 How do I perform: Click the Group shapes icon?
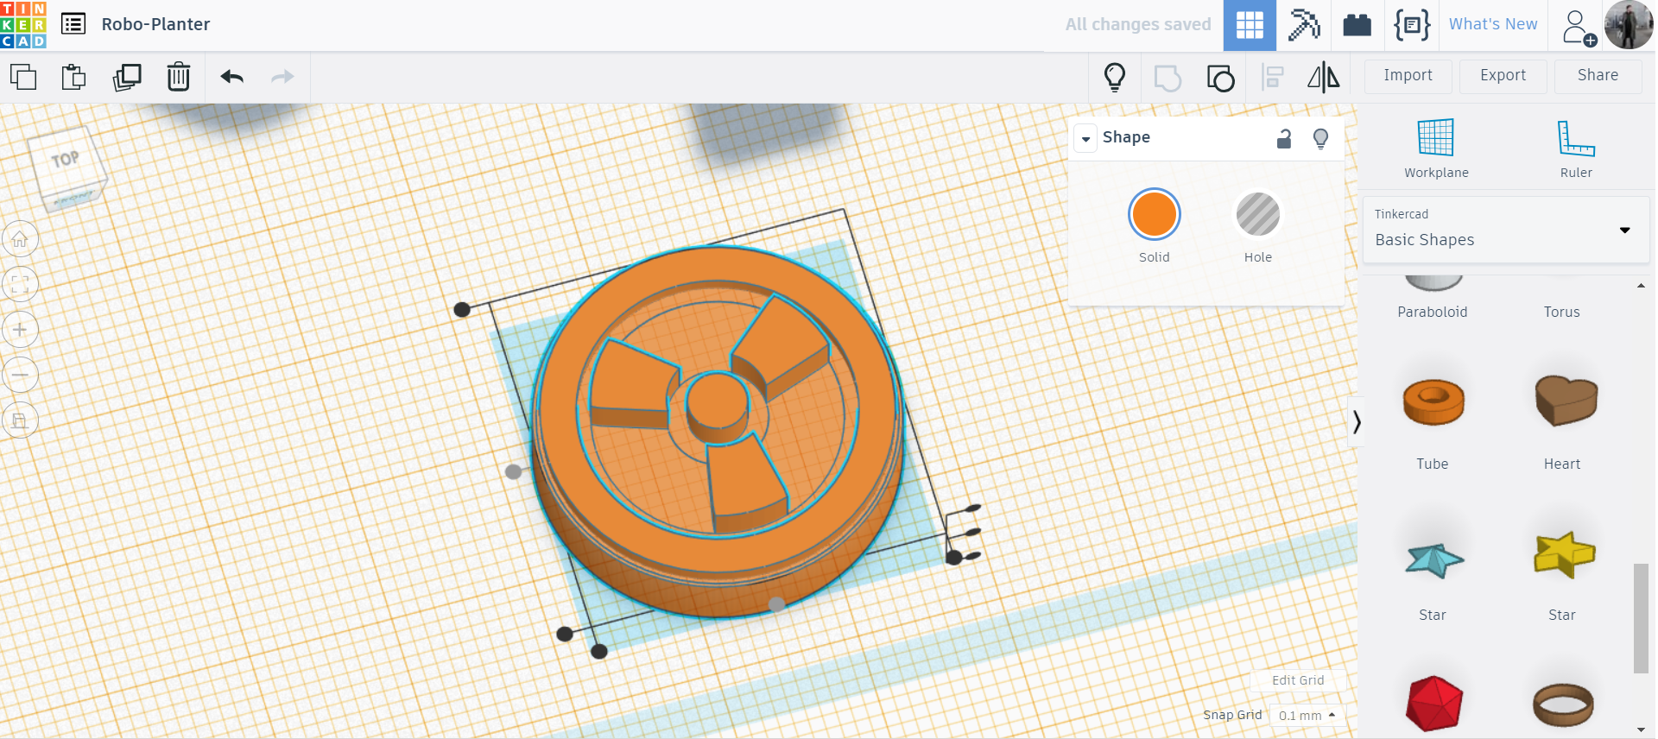click(1168, 78)
